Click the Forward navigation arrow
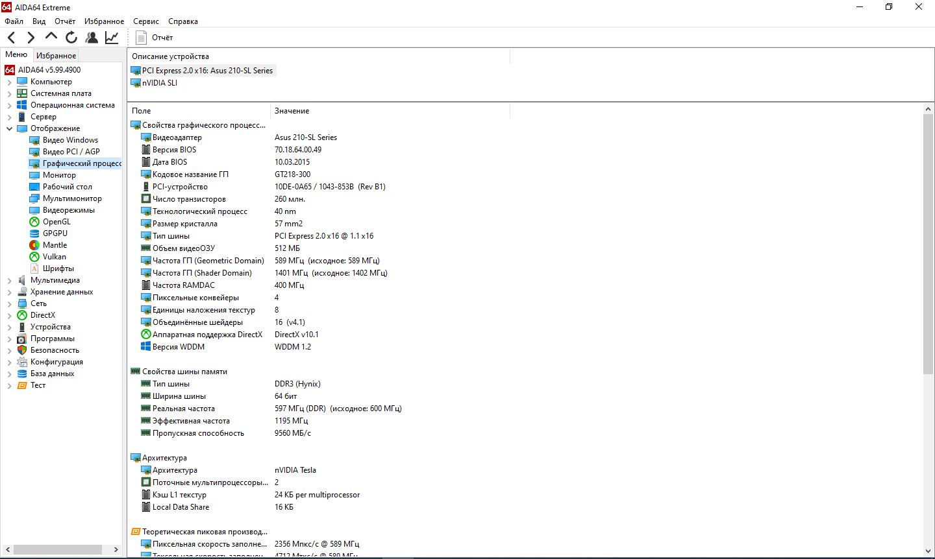This screenshot has width=935, height=559. point(31,38)
